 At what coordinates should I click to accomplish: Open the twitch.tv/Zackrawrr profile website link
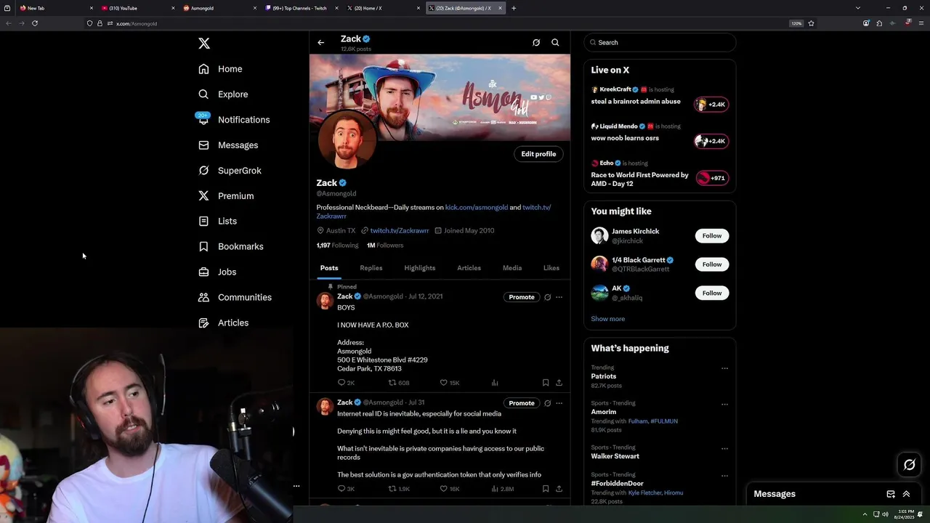pos(399,230)
